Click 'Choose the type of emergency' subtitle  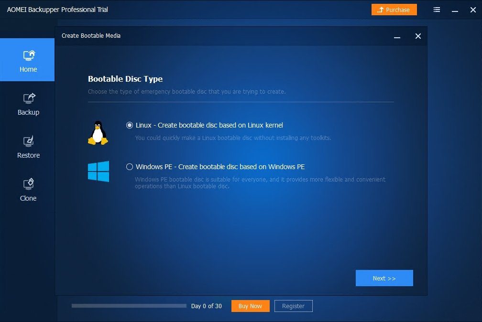pyautogui.click(x=187, y=92)
